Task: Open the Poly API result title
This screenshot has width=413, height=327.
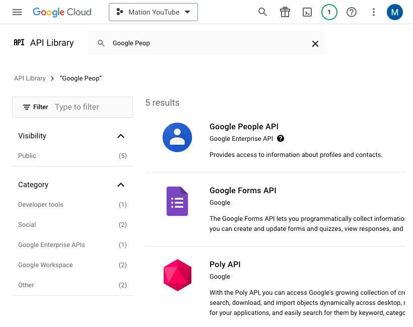Action: (x=225, y=265)
